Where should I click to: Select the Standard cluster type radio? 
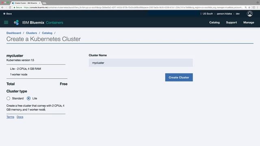(8, 98)
